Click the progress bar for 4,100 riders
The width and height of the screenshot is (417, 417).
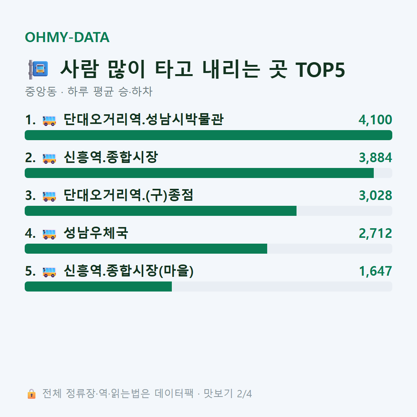point(208,135)
